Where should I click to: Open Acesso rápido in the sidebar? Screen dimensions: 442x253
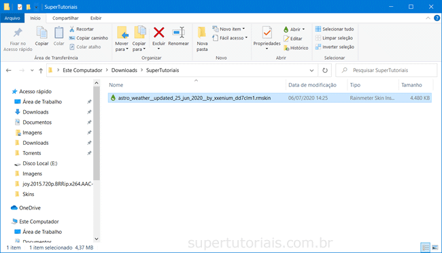coord(31,91)
